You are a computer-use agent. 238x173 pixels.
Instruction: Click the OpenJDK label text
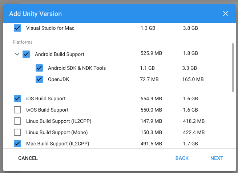pyautogui.click(x=59, y=79)
